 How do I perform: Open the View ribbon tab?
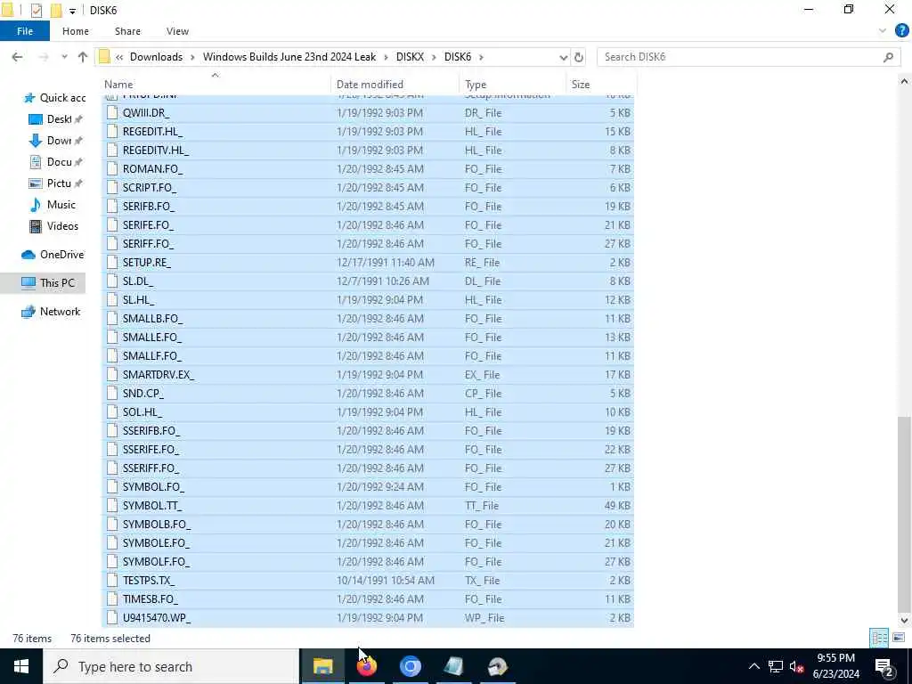(177, 31)
